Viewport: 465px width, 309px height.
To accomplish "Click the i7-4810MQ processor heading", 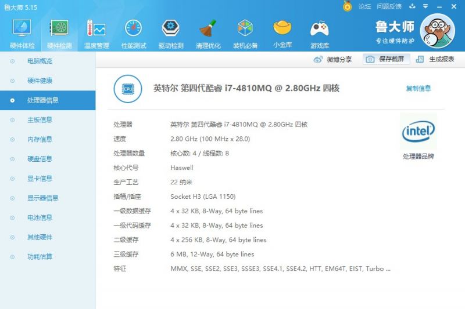I will (x=246, y=88).
